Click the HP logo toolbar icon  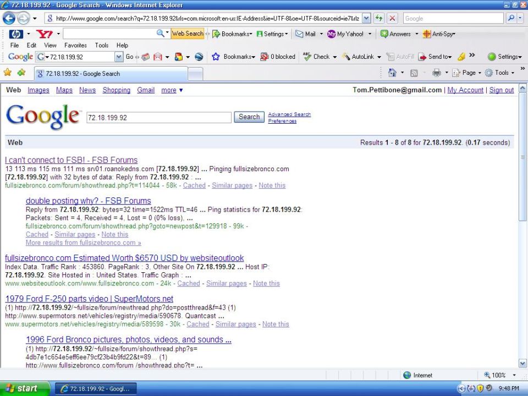click(x=15, y=34)
